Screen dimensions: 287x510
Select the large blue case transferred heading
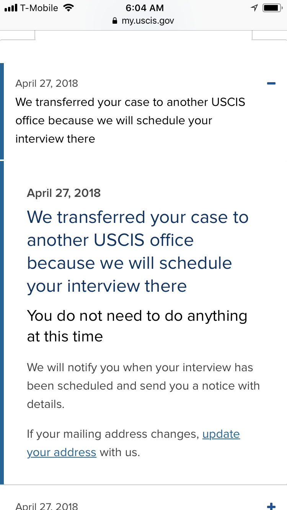tap(138, 252)
